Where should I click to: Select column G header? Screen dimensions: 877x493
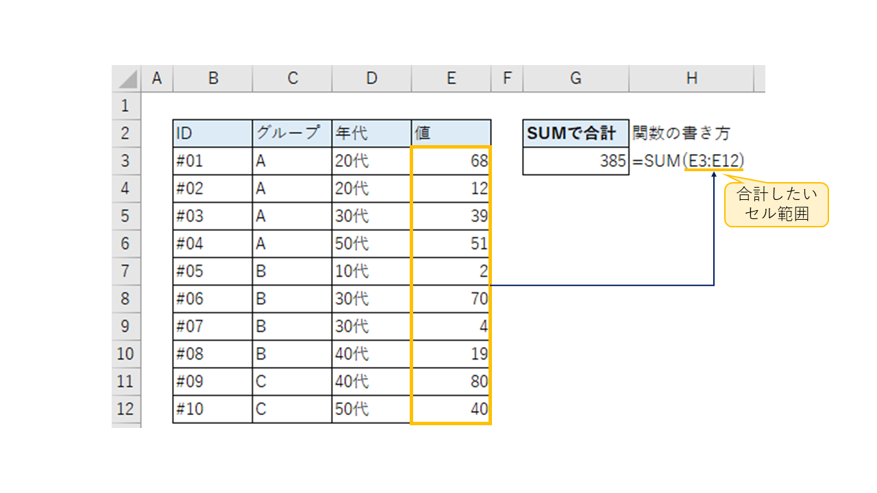[x=576, y=79]
